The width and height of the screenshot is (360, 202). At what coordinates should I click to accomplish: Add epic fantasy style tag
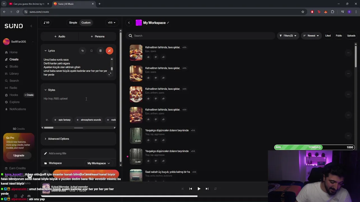tap(62, 120)
